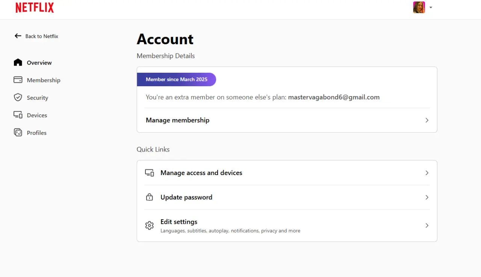Open Edit settings
This screenshot has width=481, height=277.
pyautogui.click(x=287, y=226)
